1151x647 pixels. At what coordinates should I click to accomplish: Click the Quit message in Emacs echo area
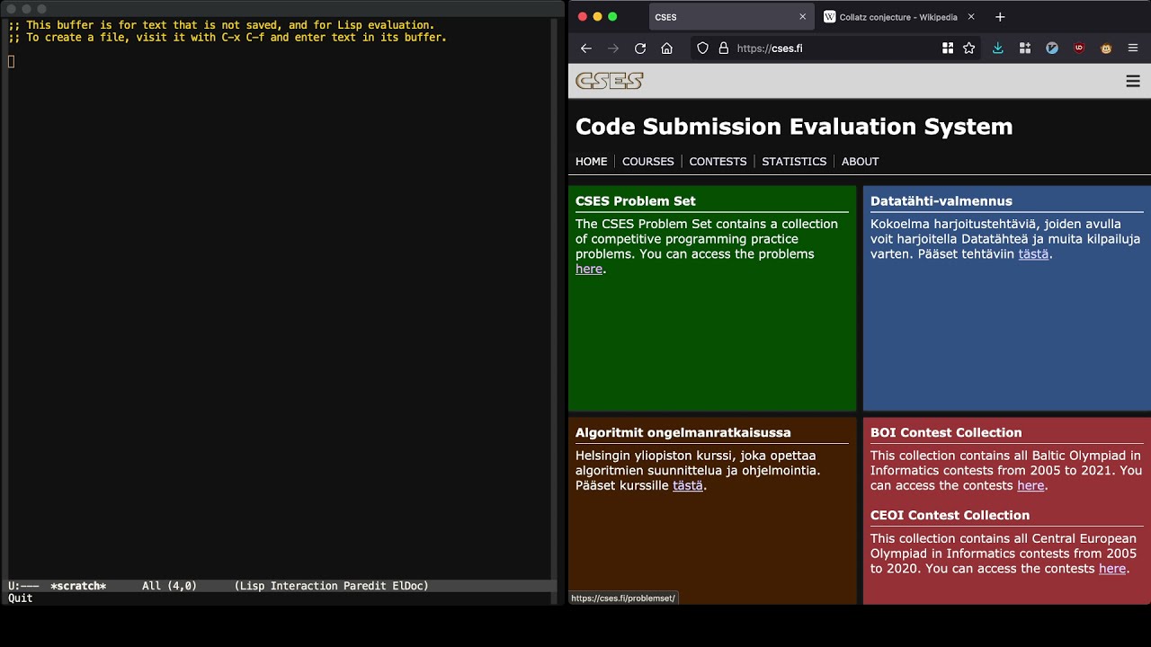20,598
